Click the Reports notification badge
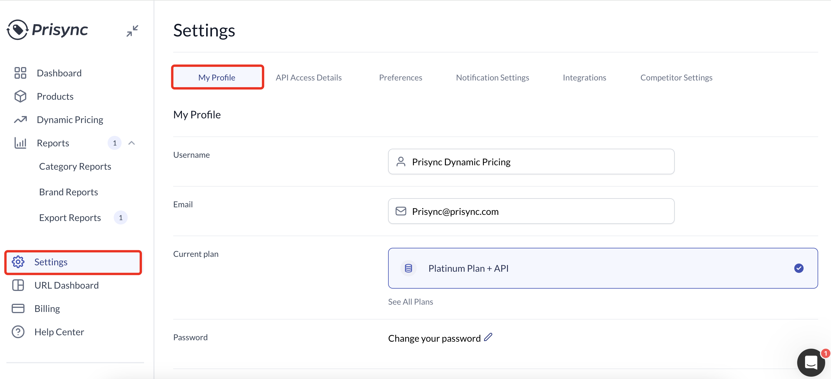This screenshot has height=379, width=831. click(115, 143)
